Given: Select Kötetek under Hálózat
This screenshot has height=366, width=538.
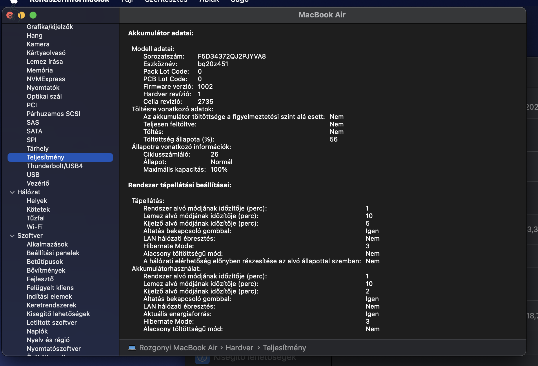Looking at the screenshot, I should coord(38,209).
